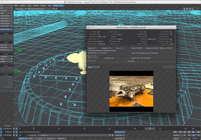Click the X axis channel button
201x140 pixels.
pos(1,129)
